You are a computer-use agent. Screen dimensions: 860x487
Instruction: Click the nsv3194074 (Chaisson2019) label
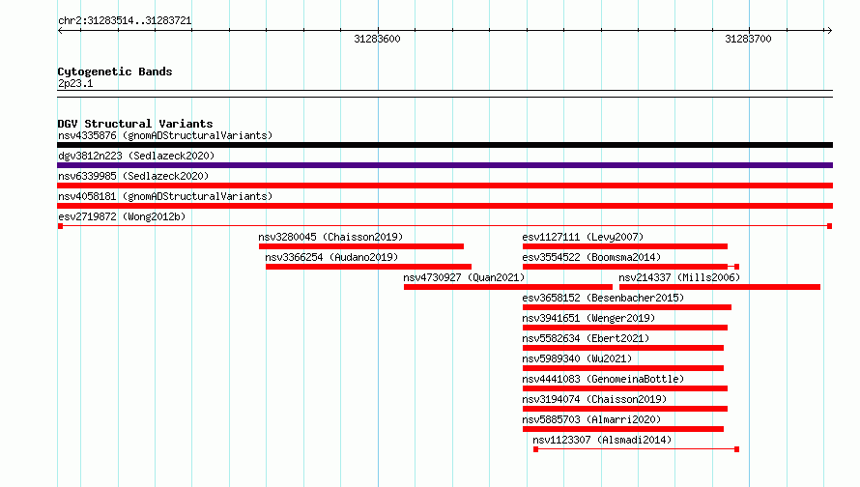594,399
